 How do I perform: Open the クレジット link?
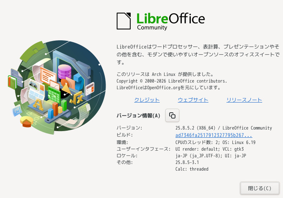[x=147, y=100]
